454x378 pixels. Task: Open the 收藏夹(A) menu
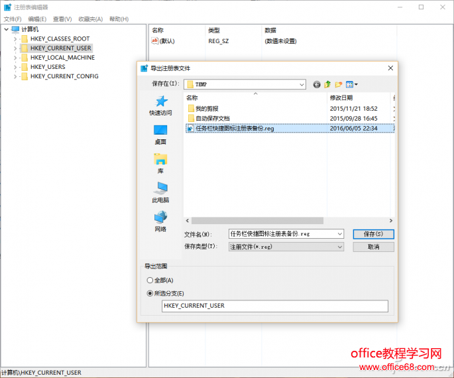(90, 19)
